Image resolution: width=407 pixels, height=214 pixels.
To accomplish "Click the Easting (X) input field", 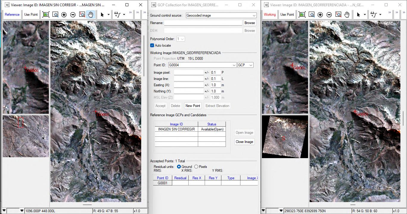I will point(189,85).
